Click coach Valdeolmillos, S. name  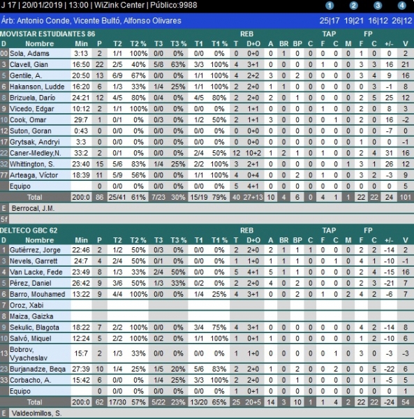[x=36, y=413]
